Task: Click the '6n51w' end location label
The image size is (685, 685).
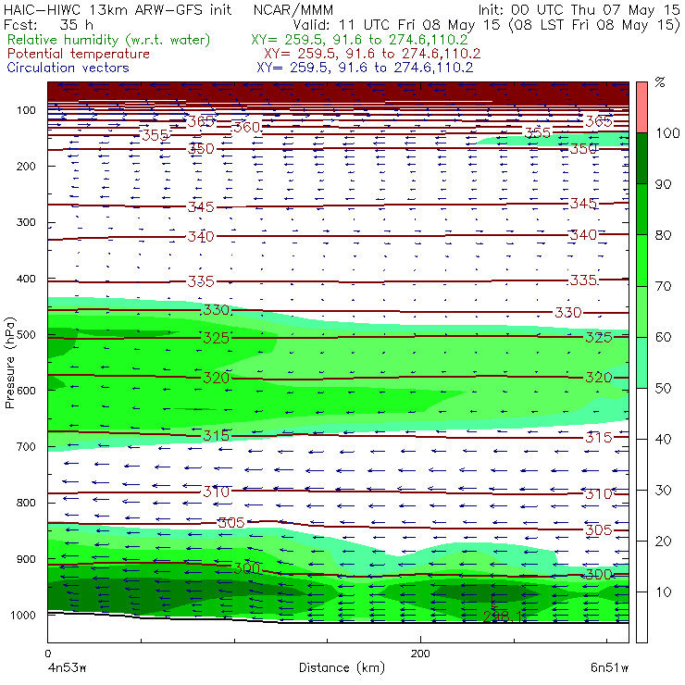Action: (x=609, y=667)
